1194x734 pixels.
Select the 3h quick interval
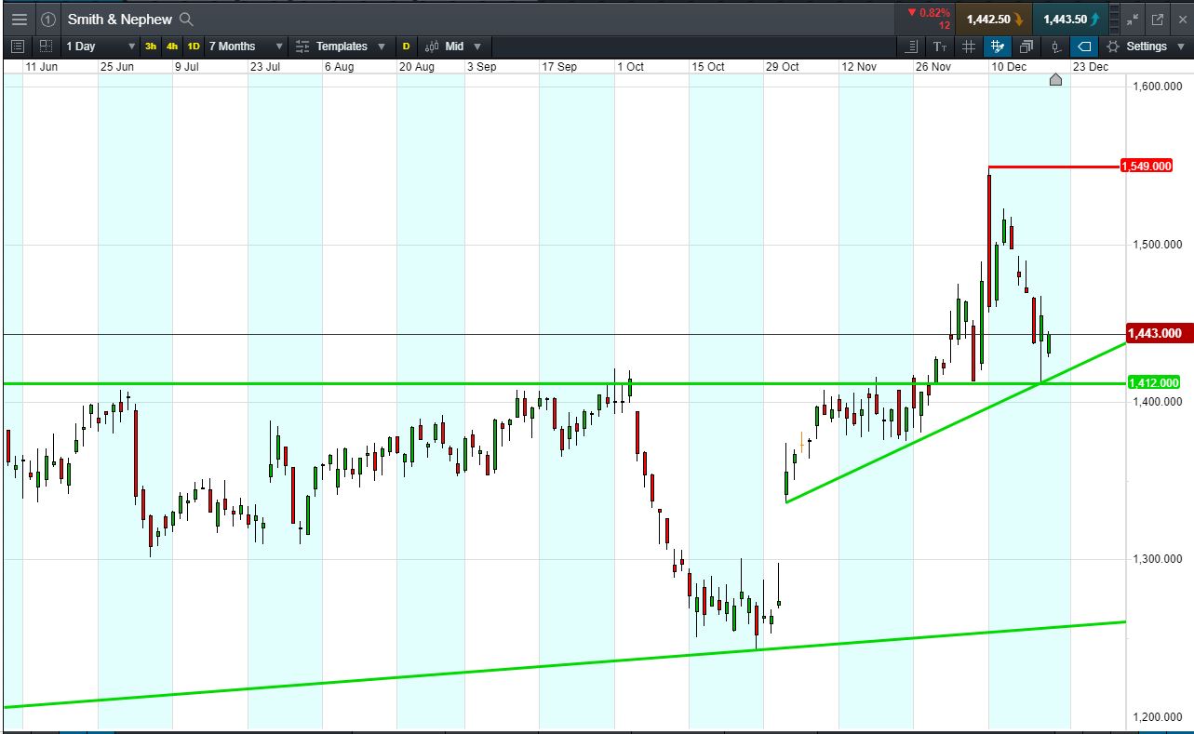point(151,47)
